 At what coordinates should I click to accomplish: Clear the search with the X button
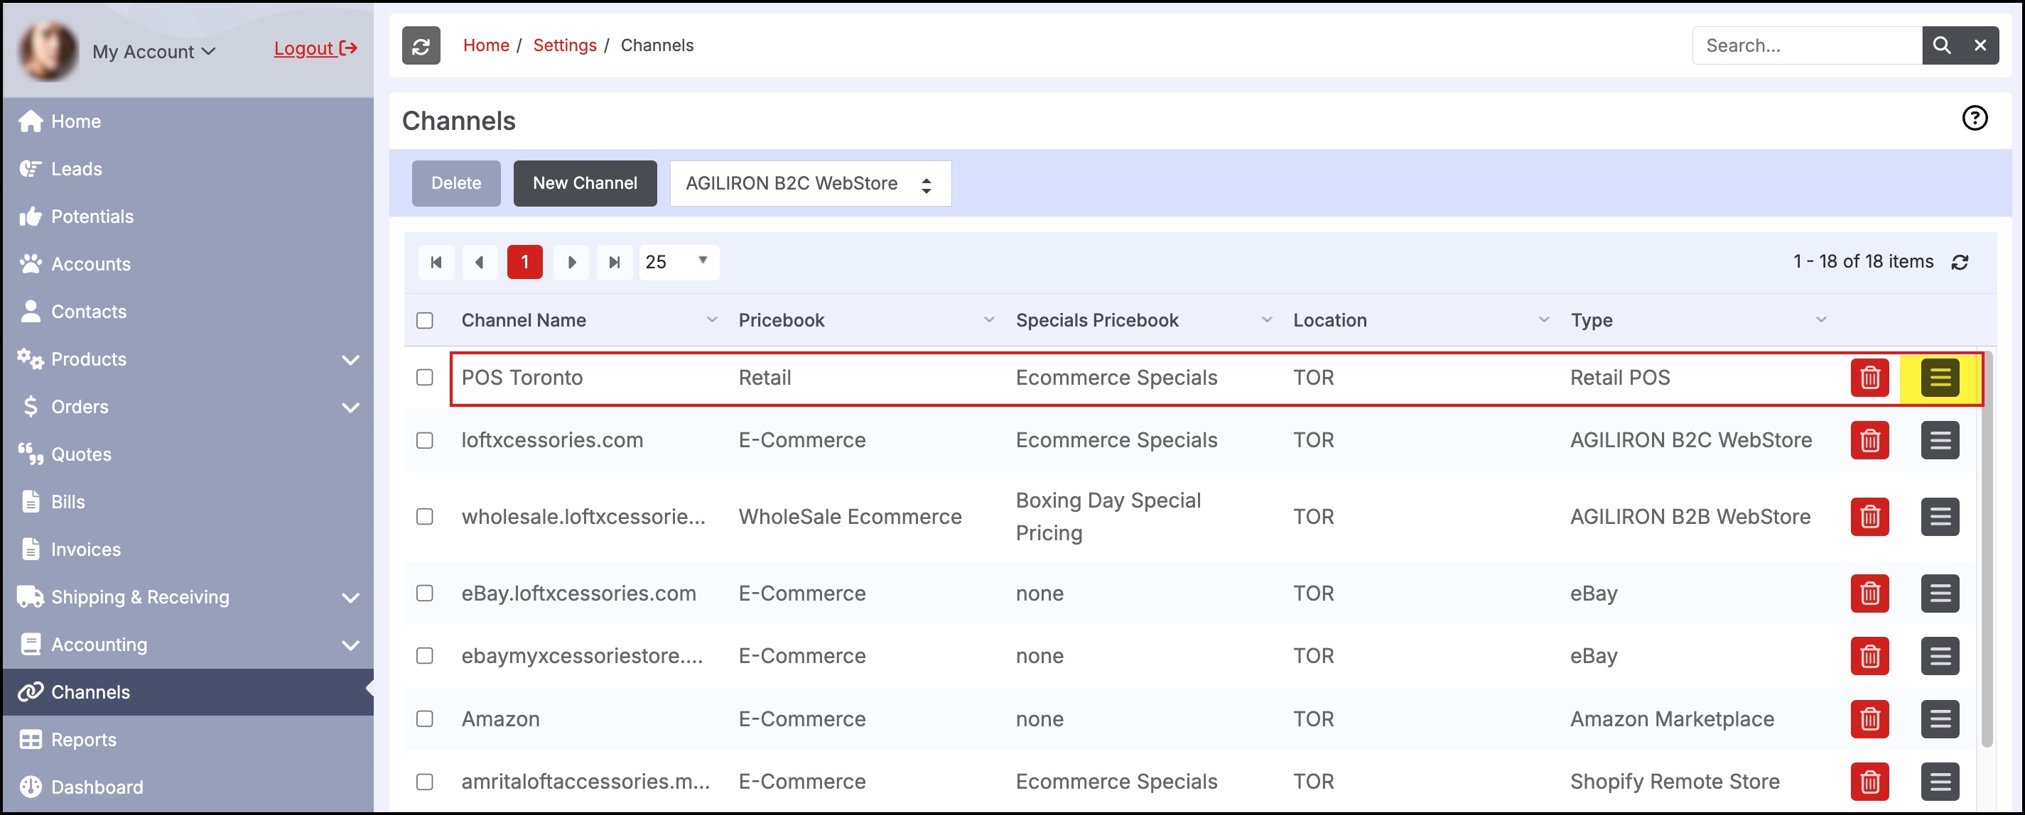(1980, 45)
